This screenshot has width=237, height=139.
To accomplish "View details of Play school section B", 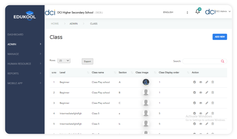I will [x=200, y=92].
